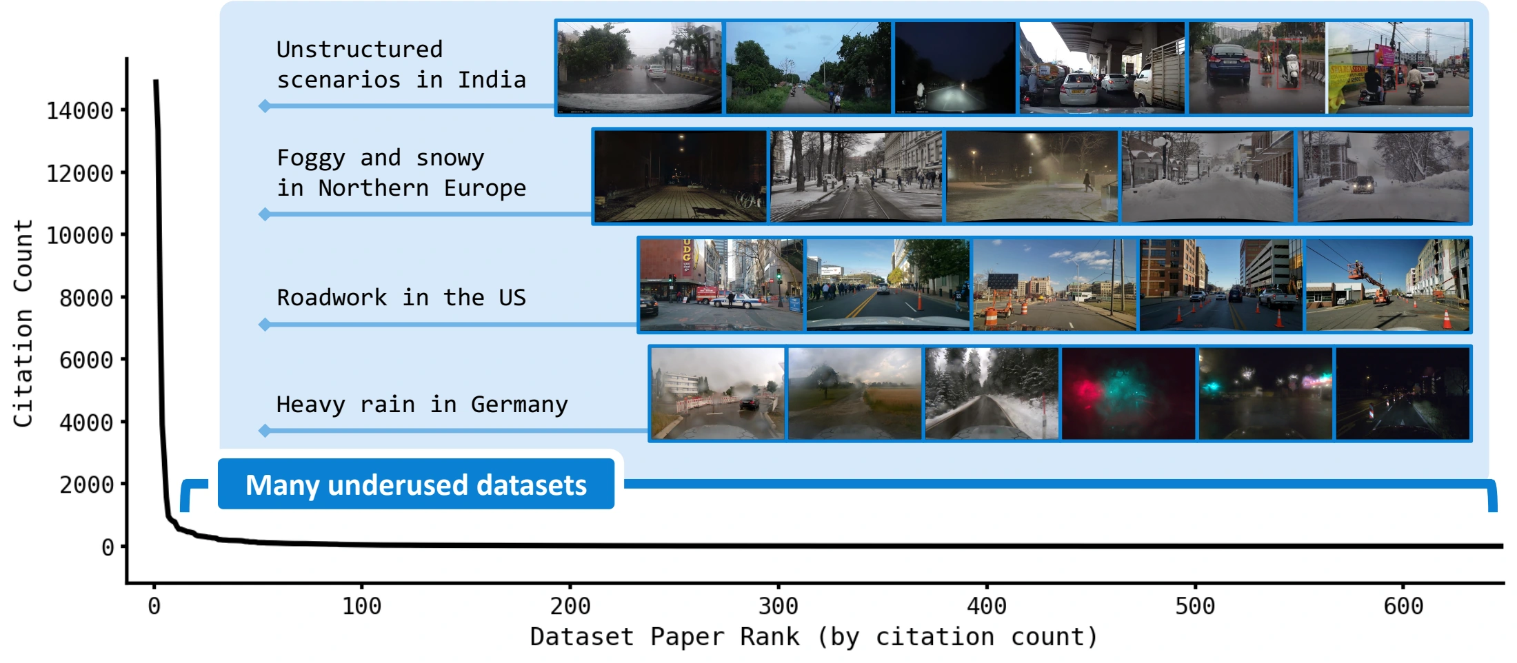Select the rainy India street thumbnail
The width and height of the screenshot is (1517, 663).
coord(640,68)
